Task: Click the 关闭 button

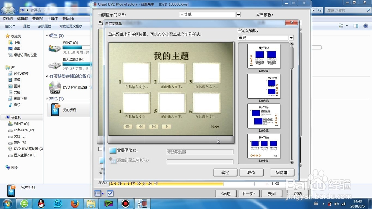Action: [x=272, y=194]
